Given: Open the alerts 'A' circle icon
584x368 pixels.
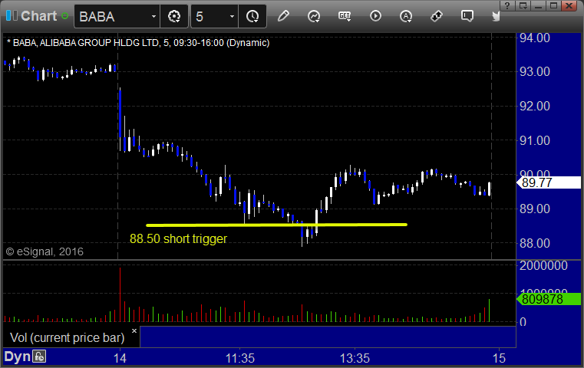Looking at the screenshot, I should click(406, 16).
